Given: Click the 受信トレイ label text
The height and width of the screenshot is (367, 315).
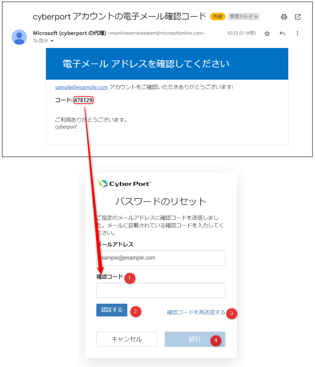Looking at the screenshot, I should (241, 17).
